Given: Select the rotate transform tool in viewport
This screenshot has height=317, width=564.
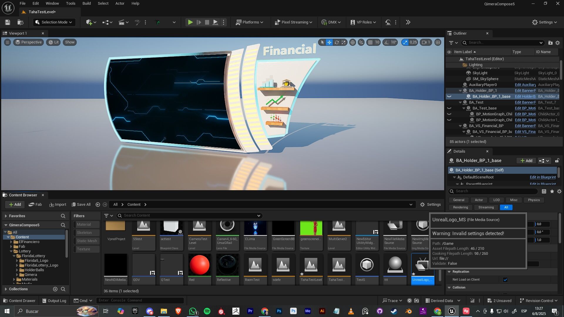Looking at the screenshot, I should [x=337, y=42].
